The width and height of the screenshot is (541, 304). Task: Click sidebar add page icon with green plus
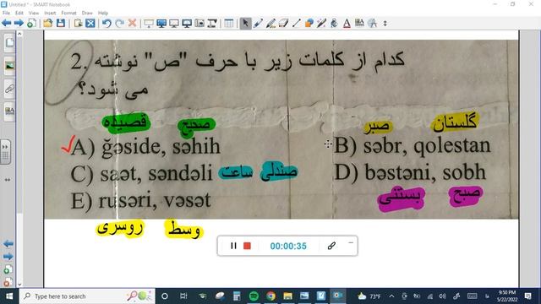(8, 269)
